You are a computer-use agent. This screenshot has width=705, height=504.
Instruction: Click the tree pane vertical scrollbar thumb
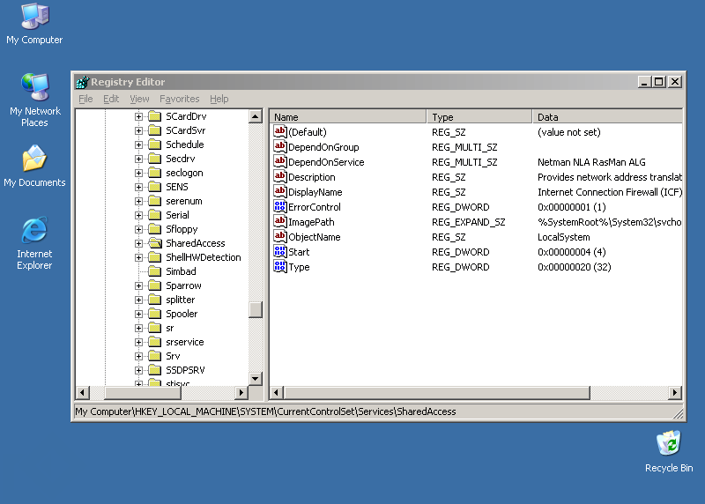coord(256,310)
